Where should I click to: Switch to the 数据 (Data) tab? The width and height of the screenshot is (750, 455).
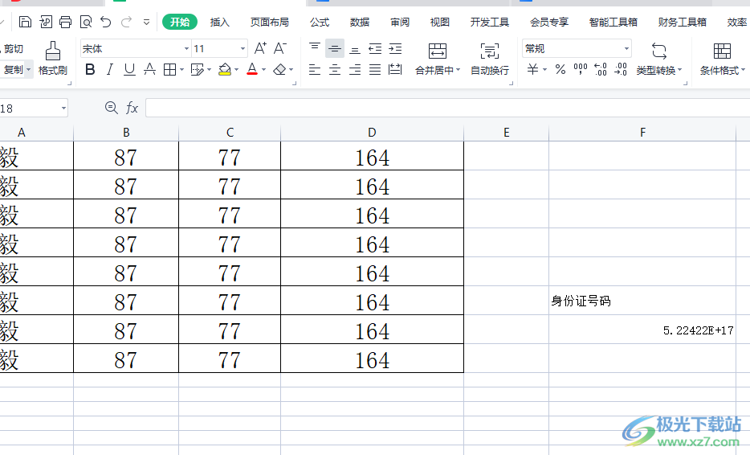tap(360, 22)
